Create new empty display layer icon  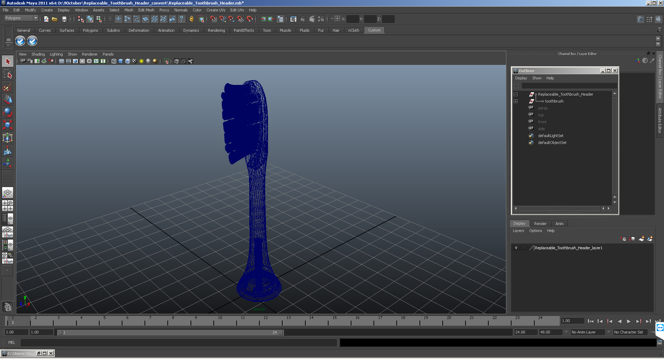[x=641, y=239]
